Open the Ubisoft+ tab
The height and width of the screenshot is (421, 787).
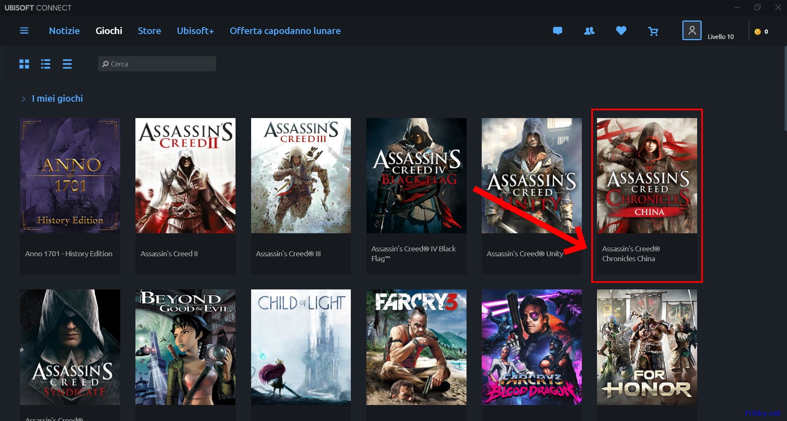[195, 31]
